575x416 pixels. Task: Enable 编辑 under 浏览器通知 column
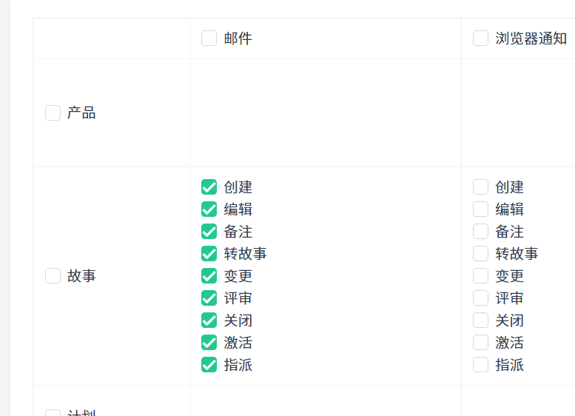tap(480, 209)
